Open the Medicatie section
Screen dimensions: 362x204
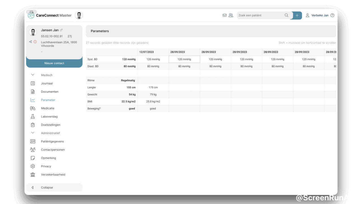tap(33, 108)
